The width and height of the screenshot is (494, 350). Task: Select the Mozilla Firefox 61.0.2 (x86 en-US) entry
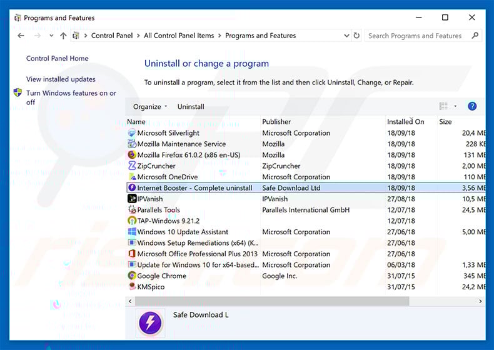tap(189, 155)
